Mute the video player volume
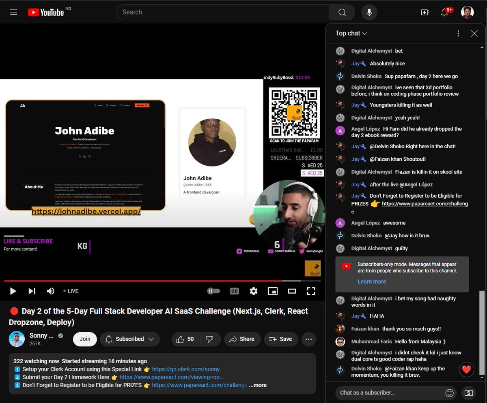 pos(50,291)
